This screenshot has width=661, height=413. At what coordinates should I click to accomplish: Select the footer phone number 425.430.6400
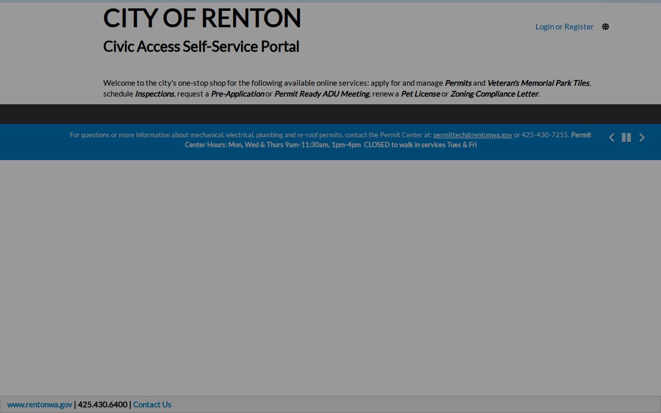(x=102, y=405)
